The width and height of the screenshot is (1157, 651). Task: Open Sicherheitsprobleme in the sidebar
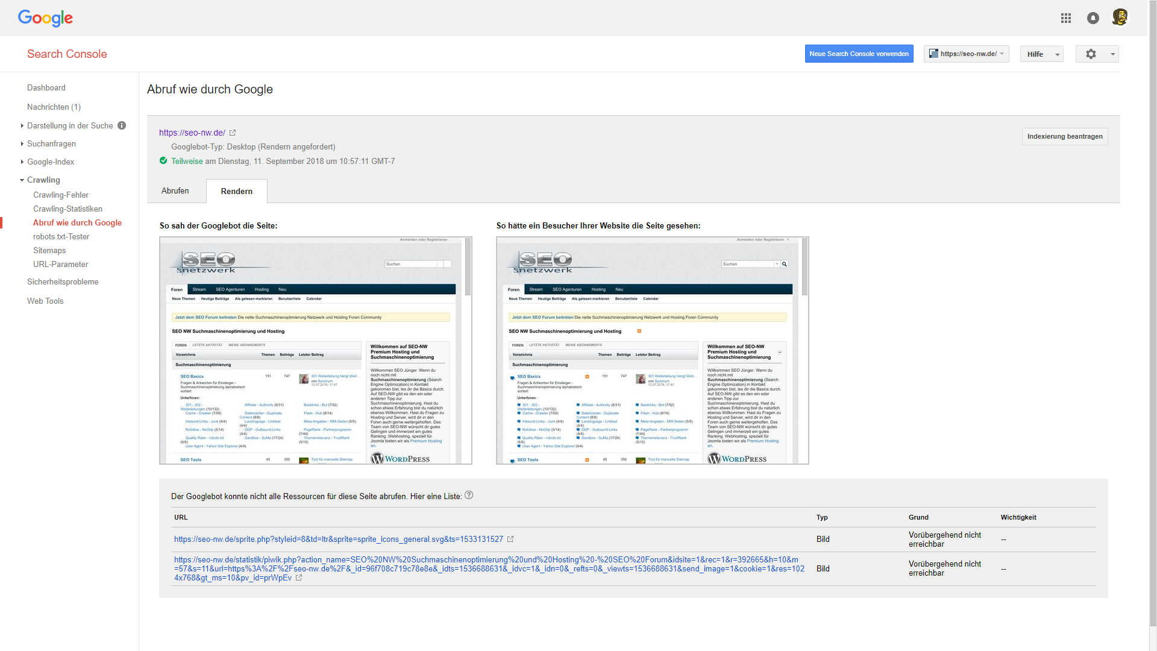coord(63,281)
